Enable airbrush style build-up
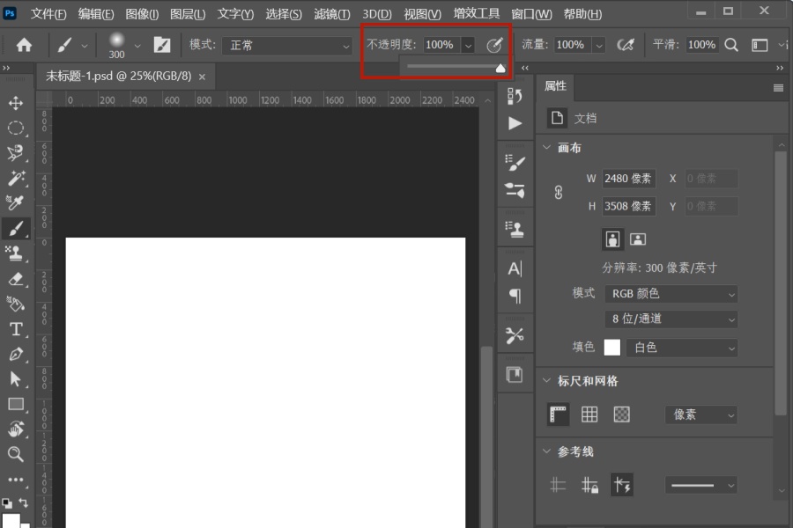Viewport: 793px width, 528px height. coord(626,45)
